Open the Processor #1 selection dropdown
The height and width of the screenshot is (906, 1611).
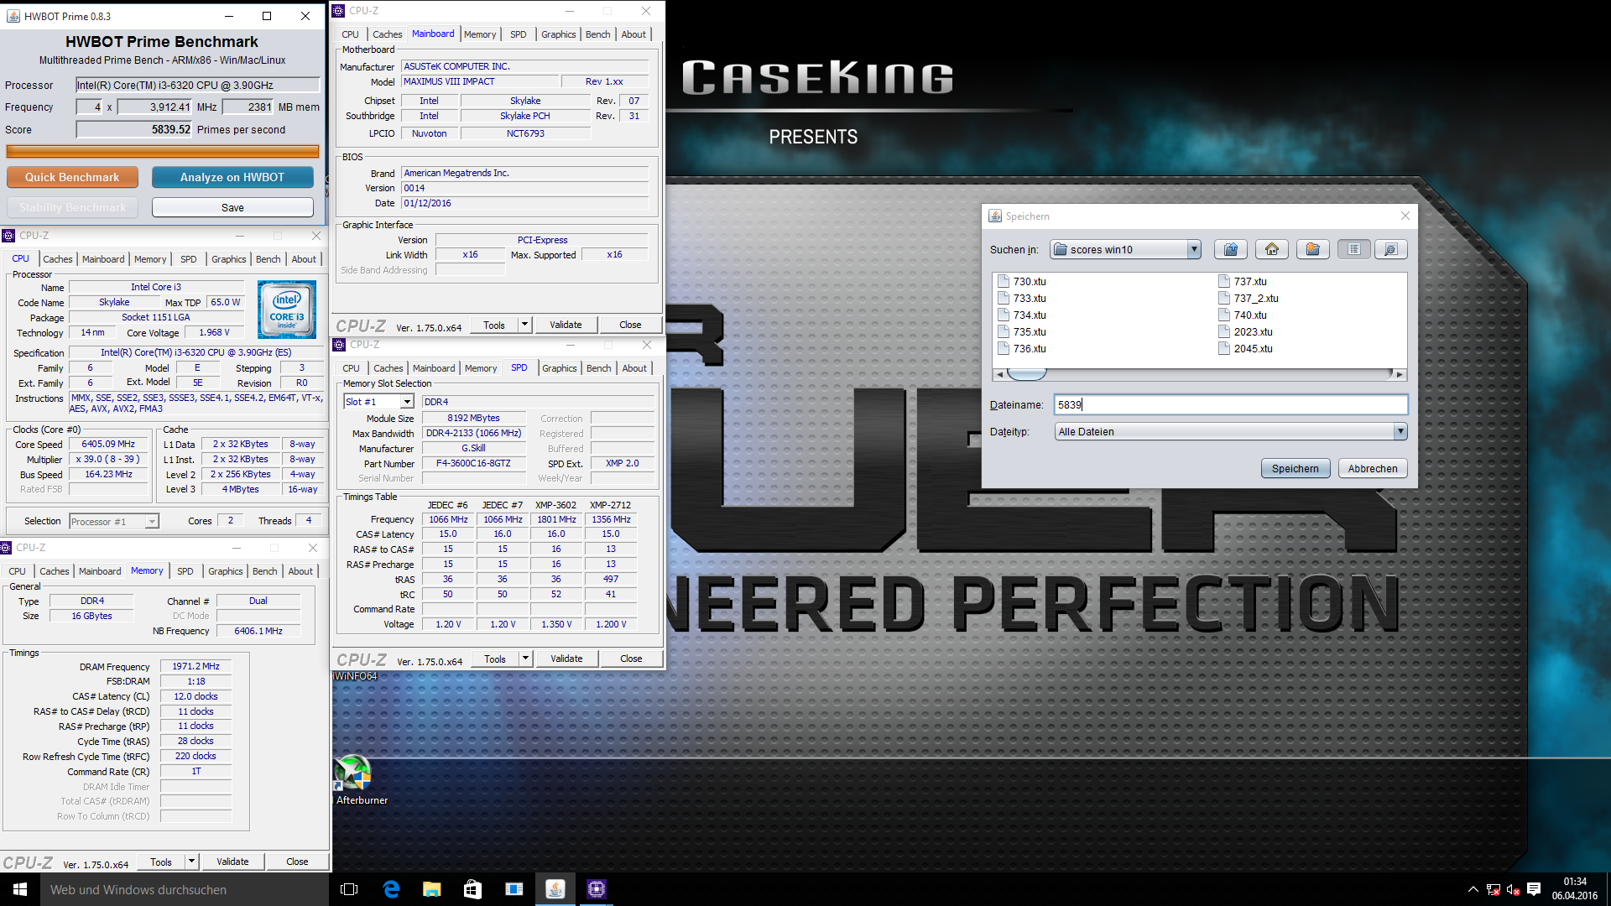pos(152,522)
